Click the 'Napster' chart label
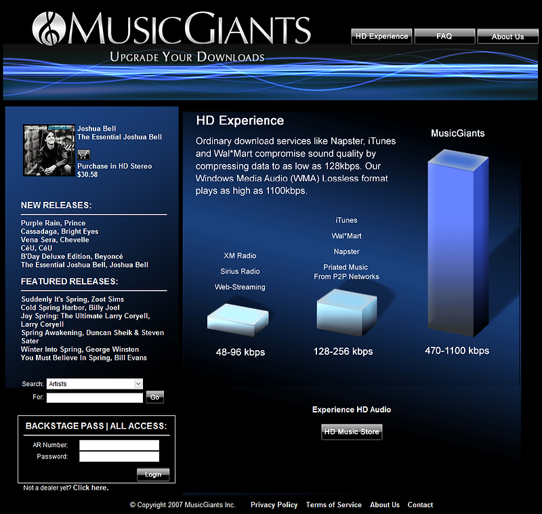 [346, 251]
